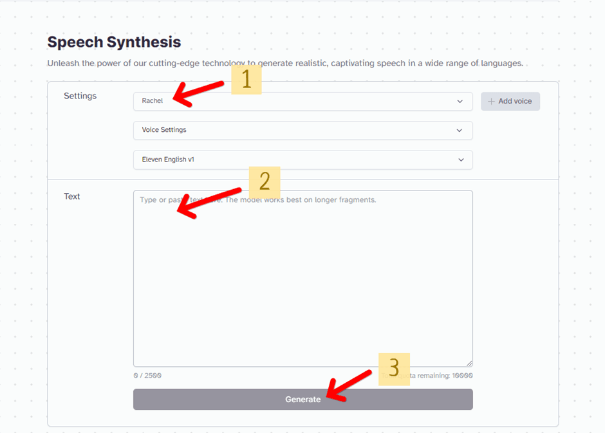
Task: Click the text area's resize handle corner
Action: pos(469,364)
